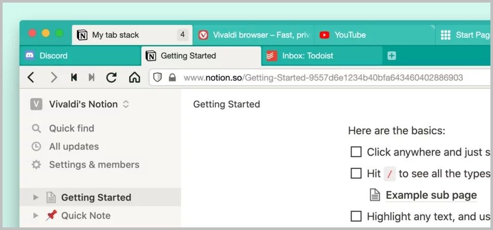This screenshot has width=493, height=230.
Task: Click the Forward navigation arrow
Action: tap(54, 78)
